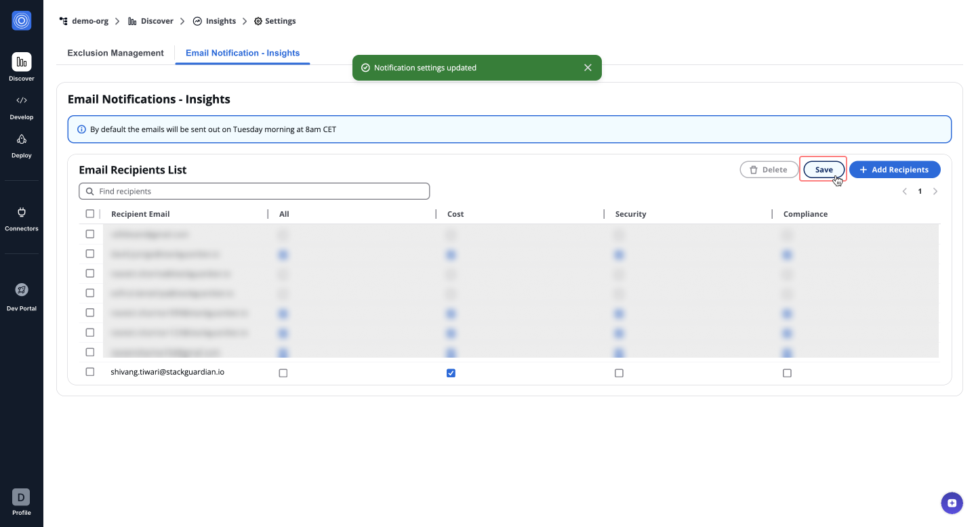Uncheck Cost for shivang.tiwari@stackguardian.io
Screen dimensions: 976x527
coord(451,373)
